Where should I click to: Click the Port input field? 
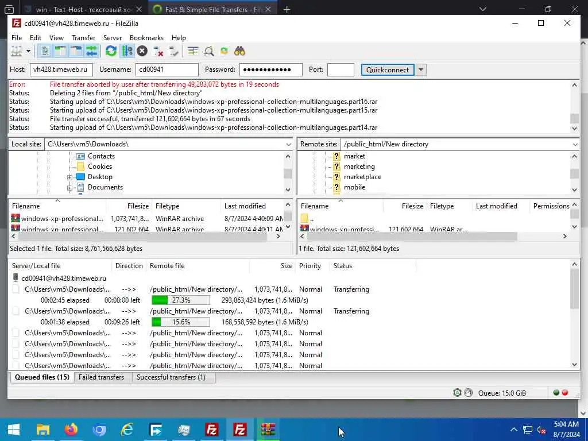[341, 69]
